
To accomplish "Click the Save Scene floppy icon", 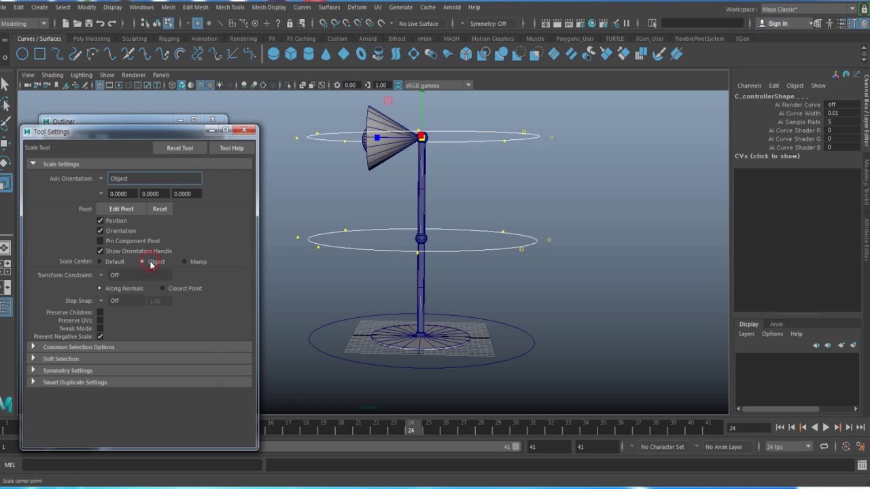I will (89, 23).
